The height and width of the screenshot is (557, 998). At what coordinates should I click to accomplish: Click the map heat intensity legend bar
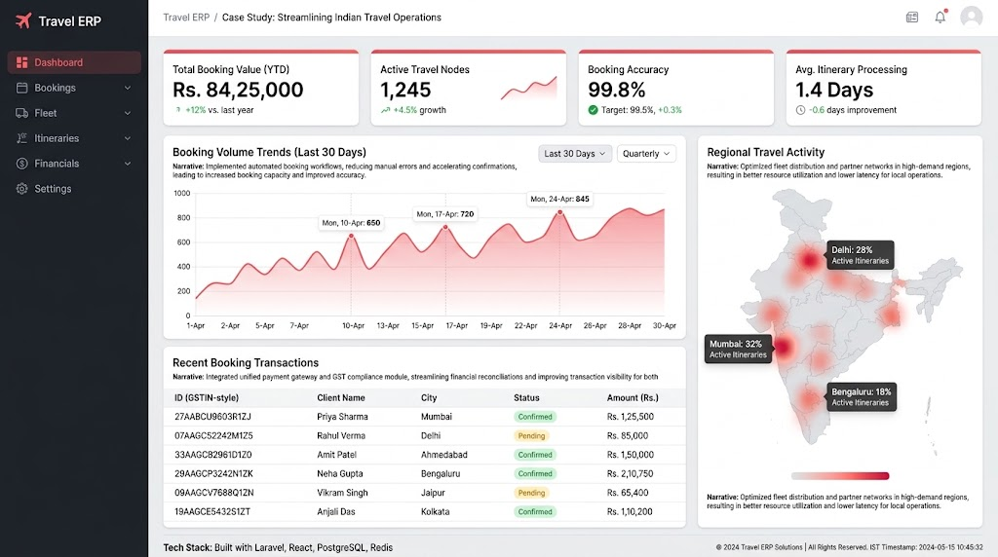(x=840, y=475)
